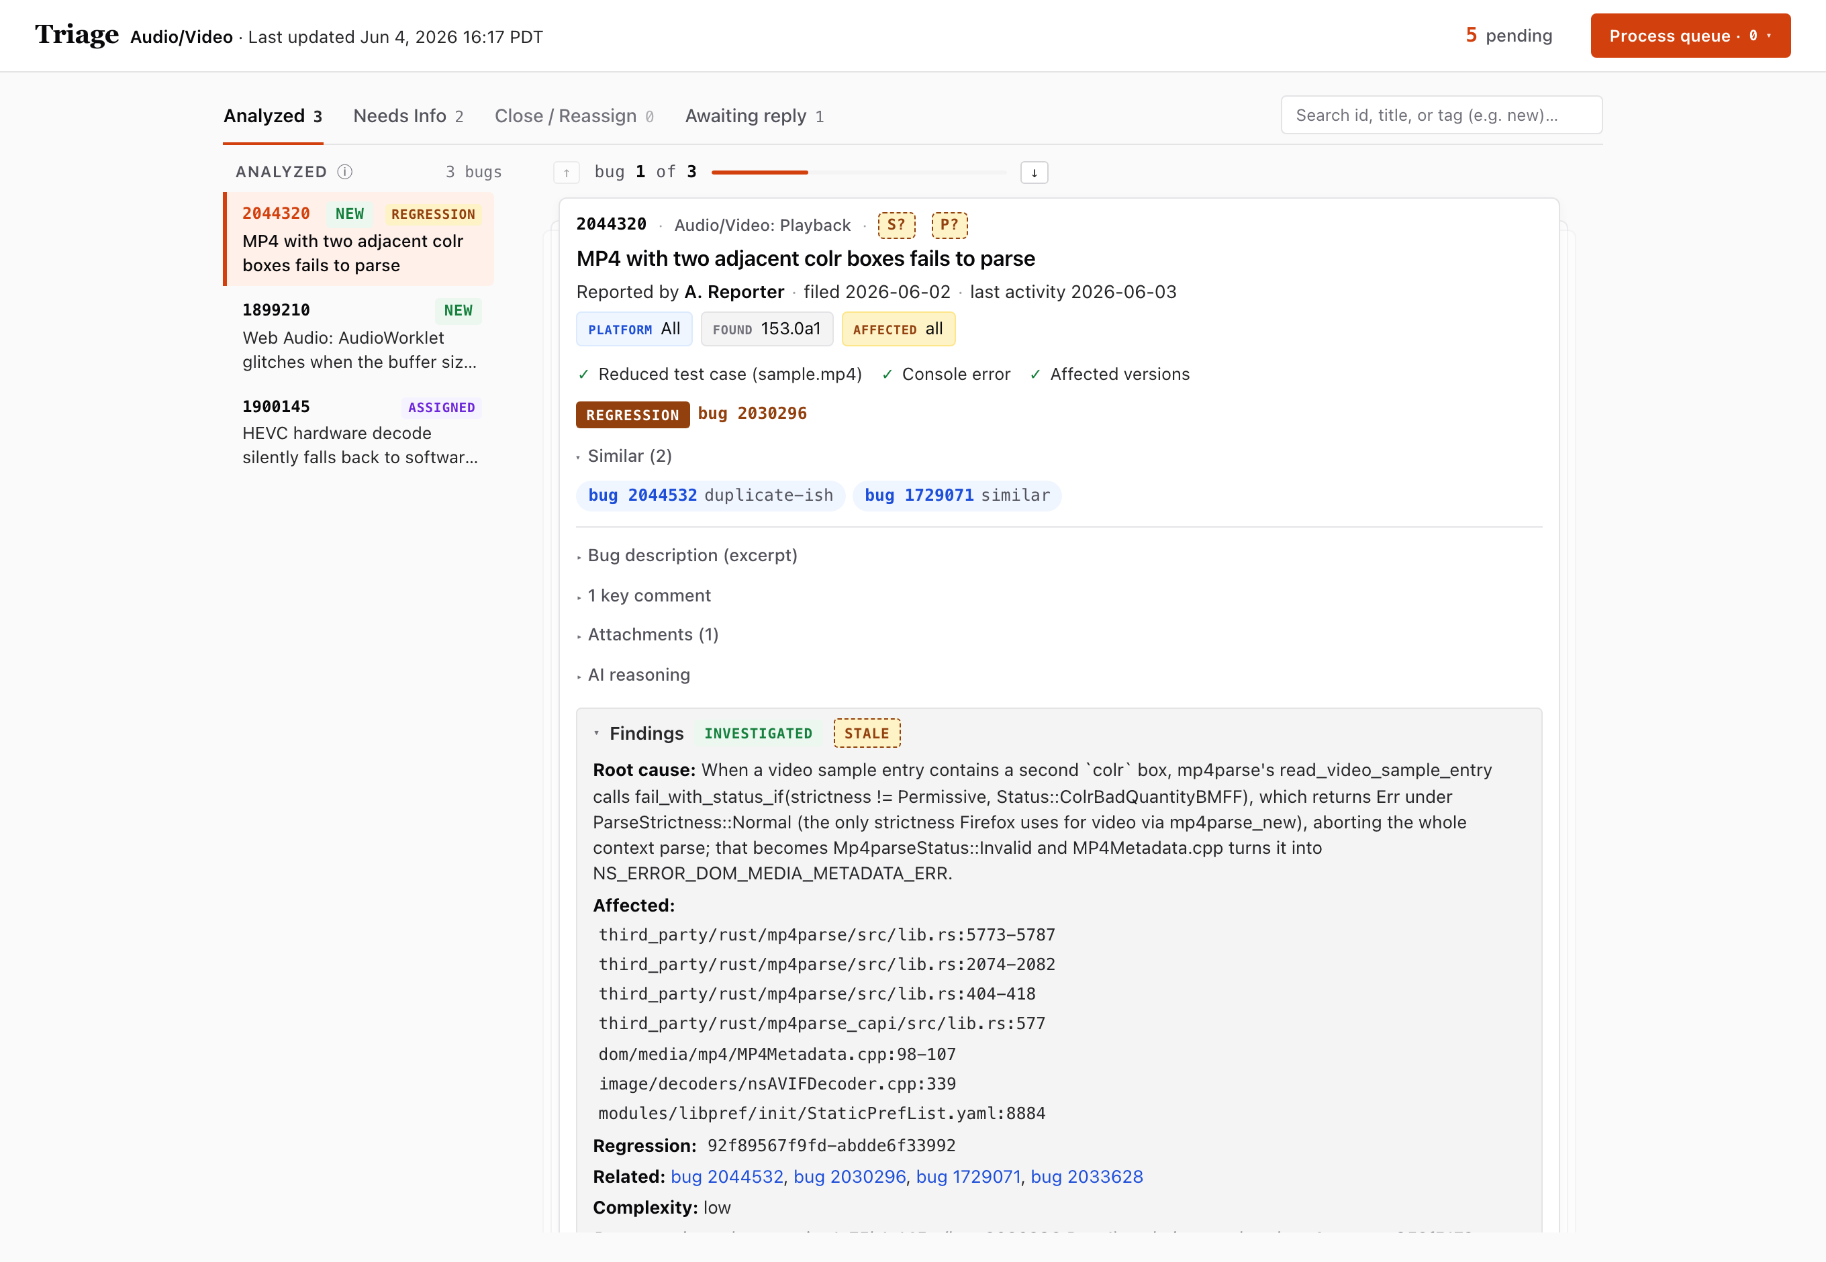Select bug 1900145 HEVC hardware decode
Viewport: 1826px width, 1262px height.
pyautogui.click(x=359, y=432)
